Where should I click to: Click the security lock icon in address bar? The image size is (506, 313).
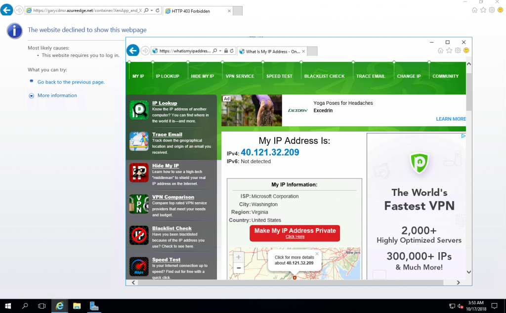pyautogui.click(x=226, y=51)
